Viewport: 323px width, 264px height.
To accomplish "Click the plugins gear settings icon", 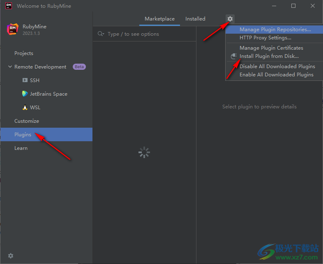I will [x=230, y=19].
